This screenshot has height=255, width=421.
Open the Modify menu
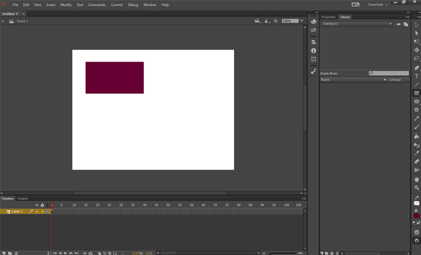(66, 5)
